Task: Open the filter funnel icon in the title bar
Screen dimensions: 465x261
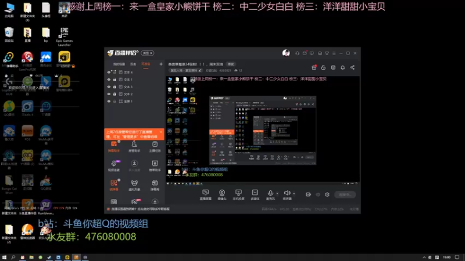Action: pyautogui.click(x=327, y=53)
